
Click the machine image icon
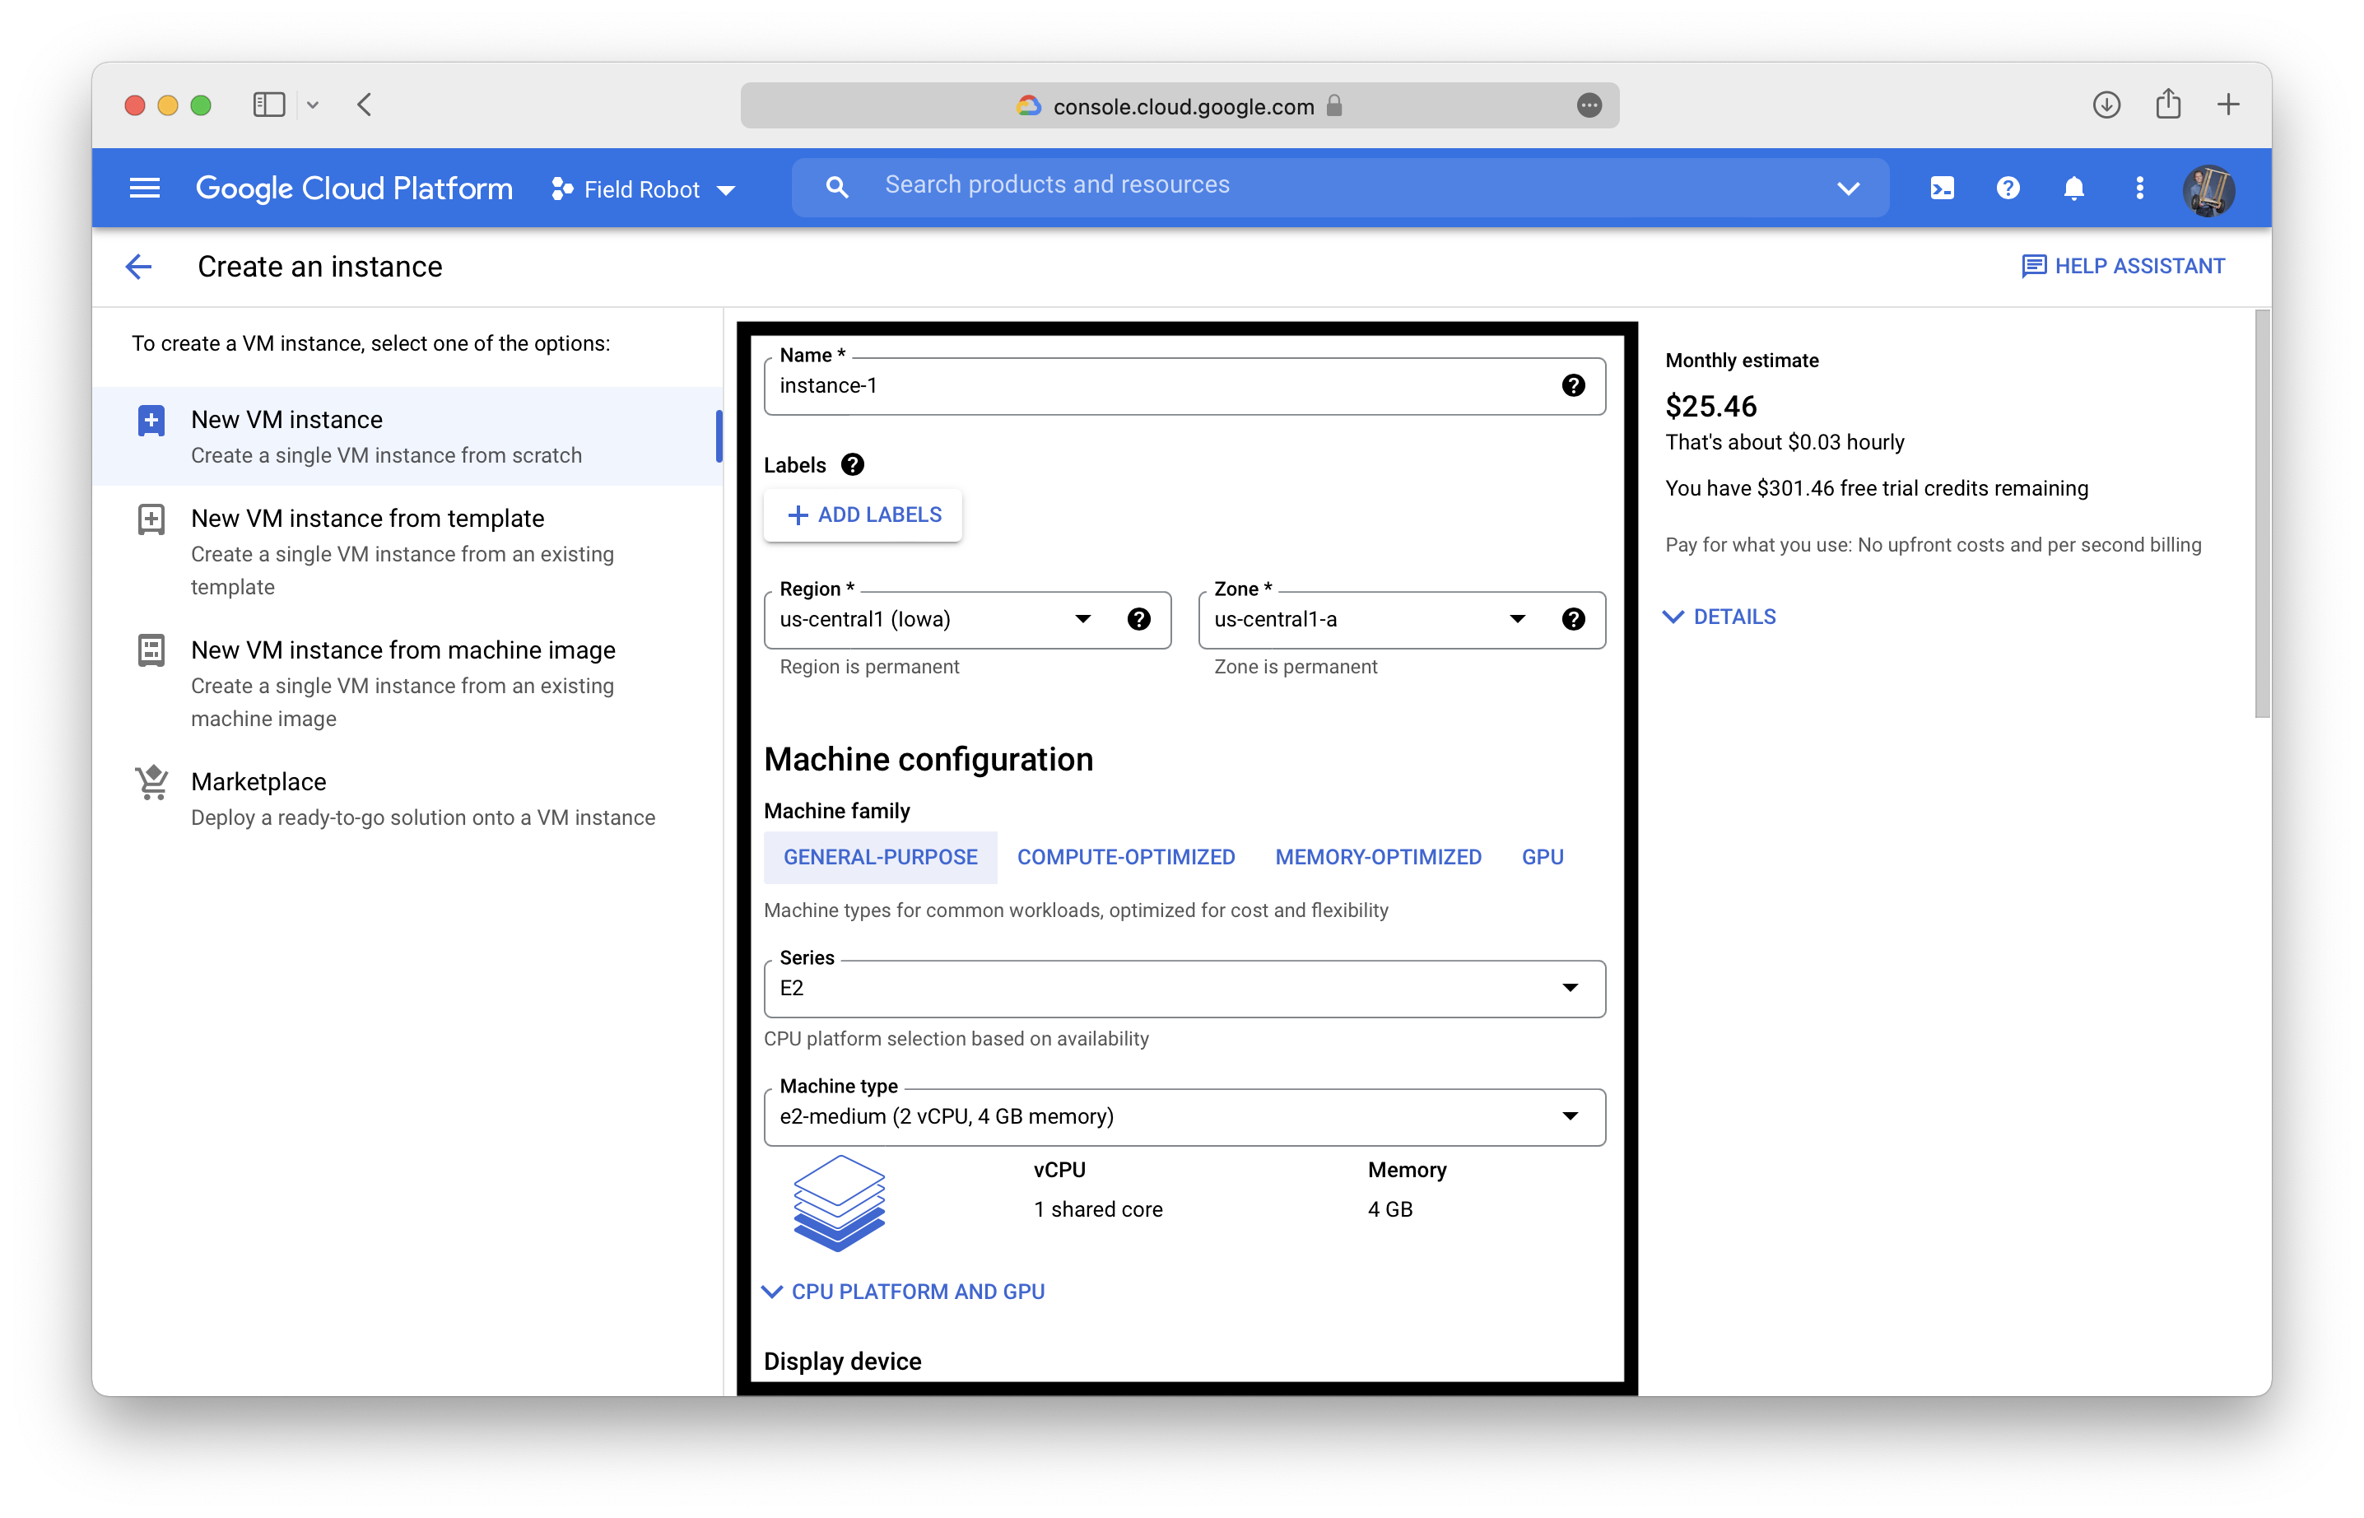tap(151, 650)
